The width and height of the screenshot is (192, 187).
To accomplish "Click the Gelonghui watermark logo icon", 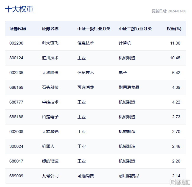I will pos(173,182).
